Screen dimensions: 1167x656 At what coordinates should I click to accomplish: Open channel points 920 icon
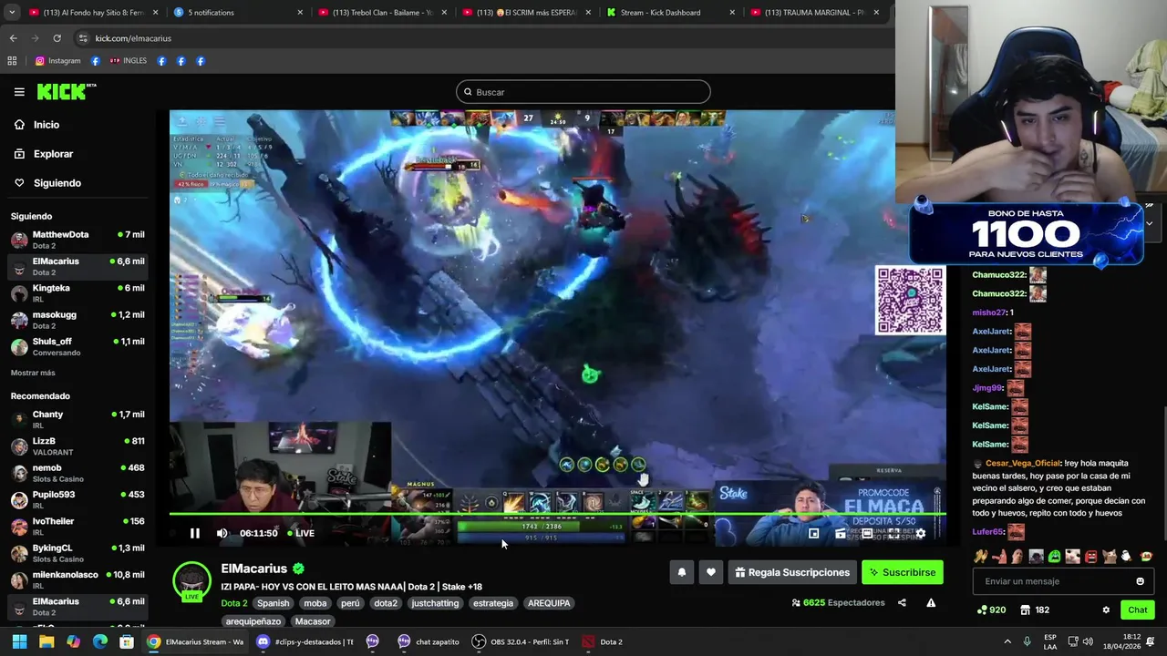[x=991, y=610]
